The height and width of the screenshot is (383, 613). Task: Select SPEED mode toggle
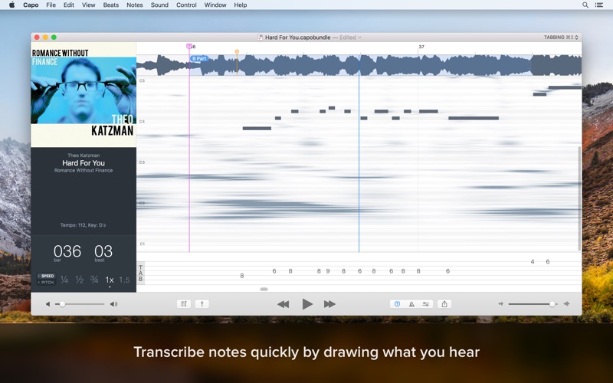pyautogui.click(x=46, y=276)
